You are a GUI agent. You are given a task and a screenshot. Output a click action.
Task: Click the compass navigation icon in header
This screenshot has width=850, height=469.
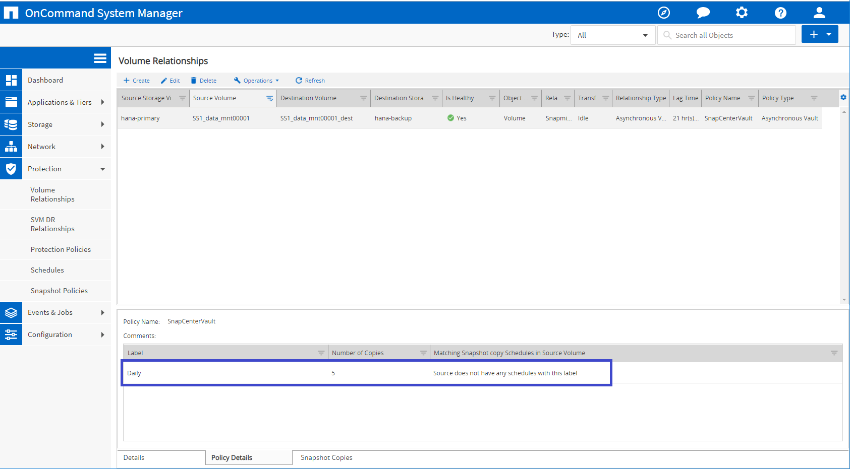(x=664, y=13)
